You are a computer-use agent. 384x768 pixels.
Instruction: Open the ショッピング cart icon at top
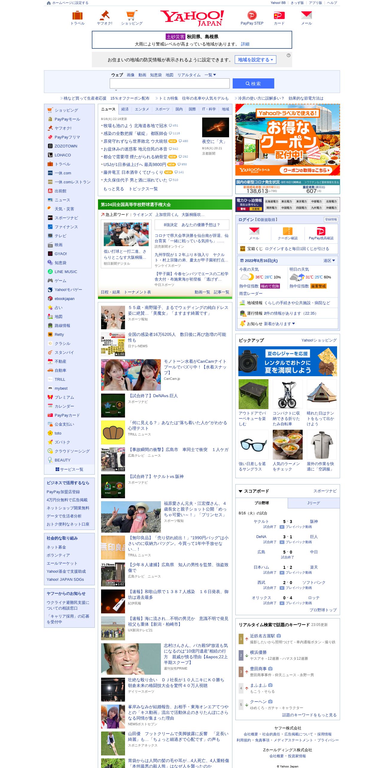pyautogui.click(x=132, y=15)
